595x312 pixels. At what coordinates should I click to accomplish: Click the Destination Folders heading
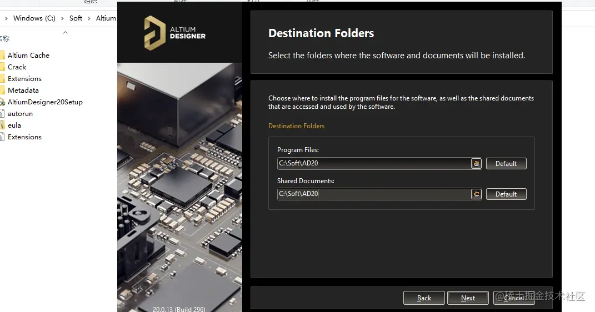[x=321, y=33]
